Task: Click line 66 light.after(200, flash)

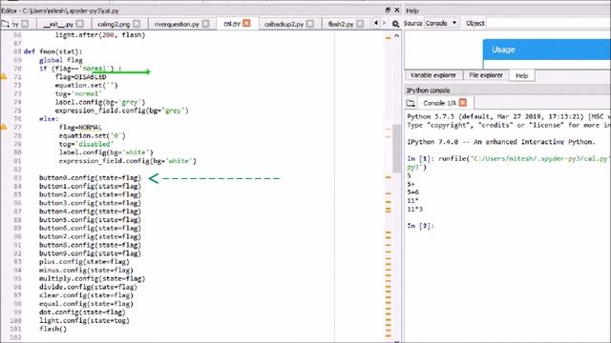Action: point(100,34)
